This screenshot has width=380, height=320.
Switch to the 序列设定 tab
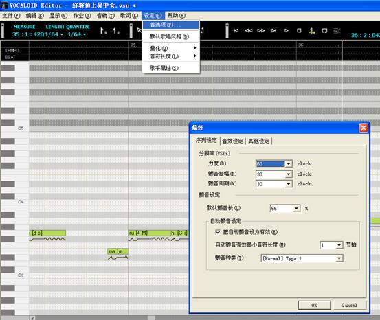point(206,141)
